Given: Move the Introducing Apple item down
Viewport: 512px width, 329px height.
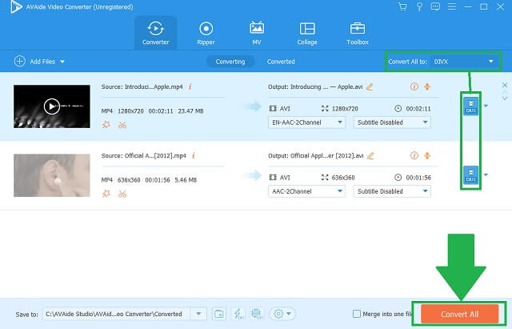Looking at the screenshot, I should click(505, 98).
